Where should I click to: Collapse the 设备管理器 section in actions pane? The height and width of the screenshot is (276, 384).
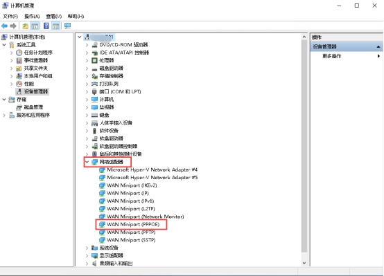[378, 47]
